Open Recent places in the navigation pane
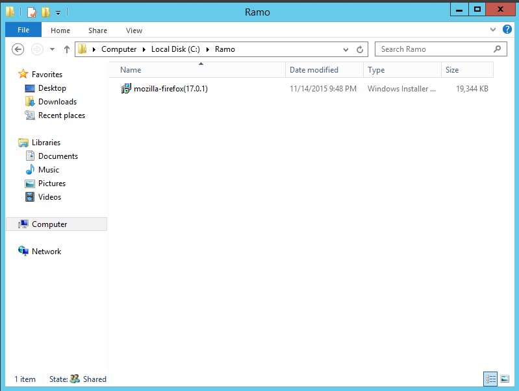Viewport: 519px width, 391px height. click(x=62, y=115)
